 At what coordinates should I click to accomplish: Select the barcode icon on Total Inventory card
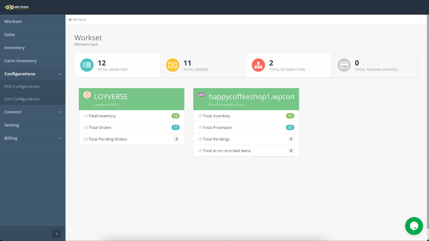87,65
